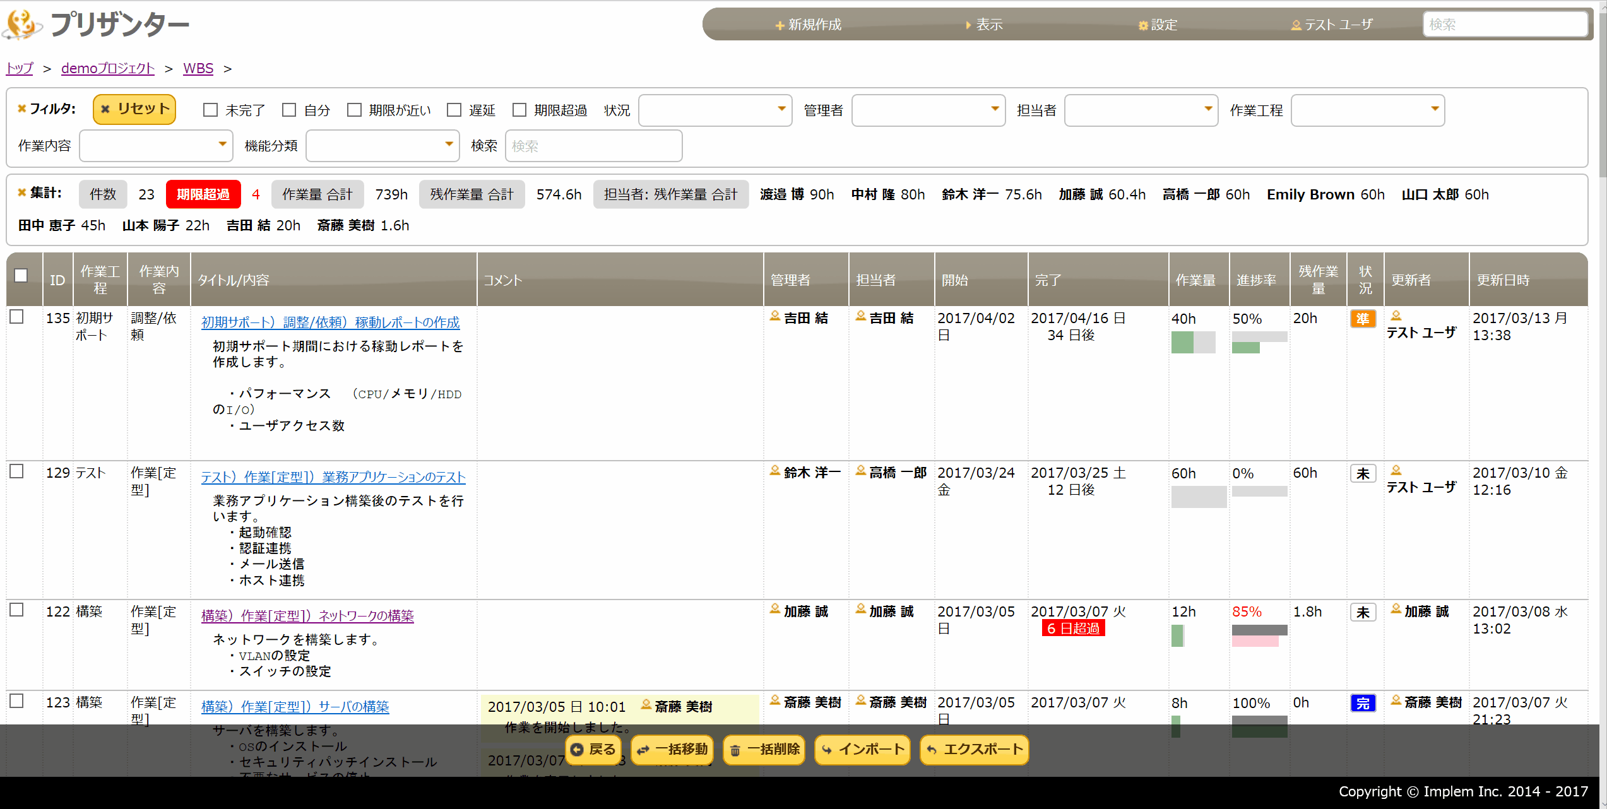Click user icon beside assignee 高橋 一郎
This screenshot has width=1607, height=809.
pyautogui.click(x=860, y=470)
